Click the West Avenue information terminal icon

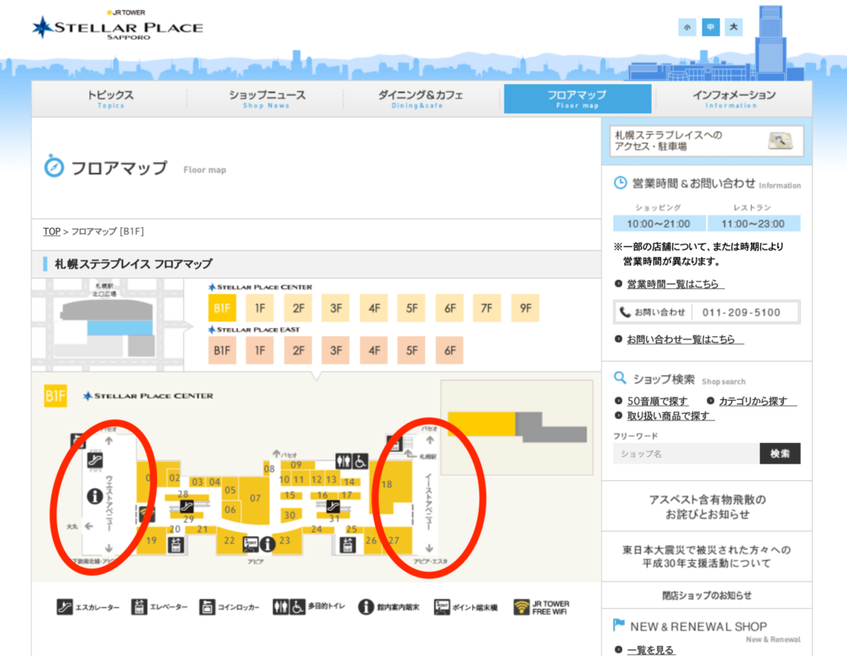(94, 496)
